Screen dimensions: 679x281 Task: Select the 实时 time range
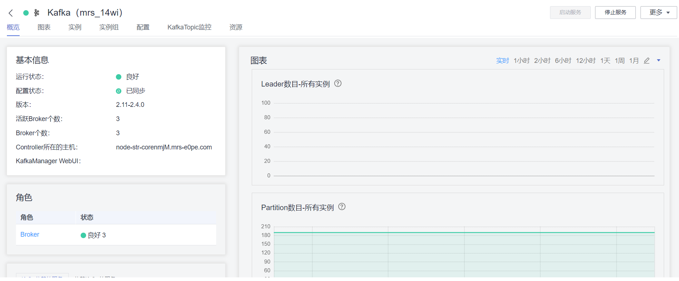(502, 61)
